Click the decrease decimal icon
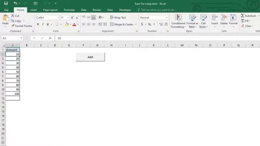260x146 pixels. click(x=166, y=24)
